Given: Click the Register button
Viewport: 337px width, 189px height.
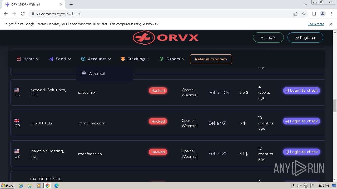Looking at the screenshot, I should (305, 38).
